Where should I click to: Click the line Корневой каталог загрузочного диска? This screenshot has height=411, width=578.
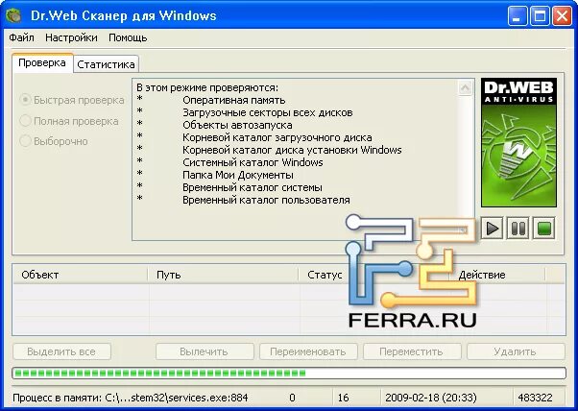[277, 137]
